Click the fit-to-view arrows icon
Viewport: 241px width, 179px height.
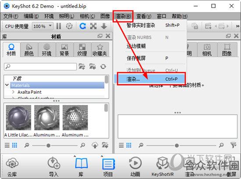(93, 26)
